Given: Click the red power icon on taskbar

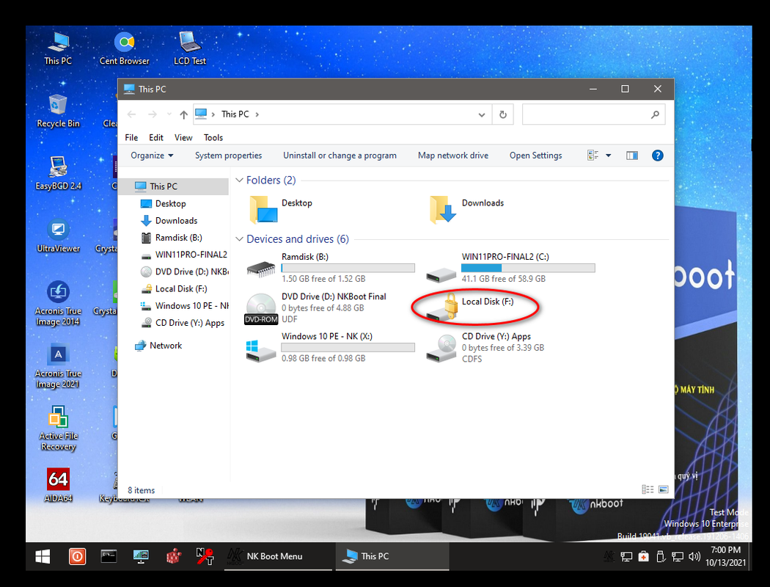Looking at the screenshot, I should pyautogui.click(x=77, y=556).
